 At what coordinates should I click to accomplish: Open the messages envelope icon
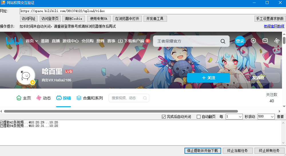[265, 41]
